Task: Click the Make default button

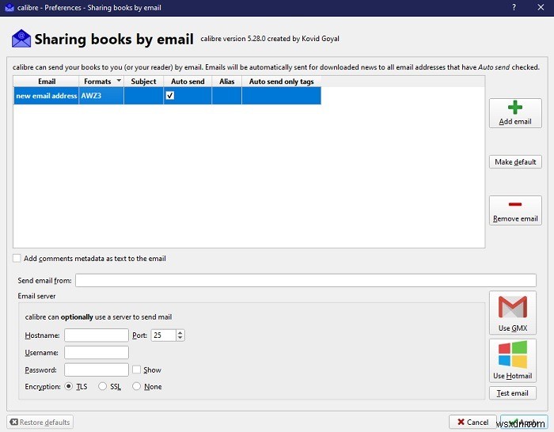Action: tap(515, 161)
